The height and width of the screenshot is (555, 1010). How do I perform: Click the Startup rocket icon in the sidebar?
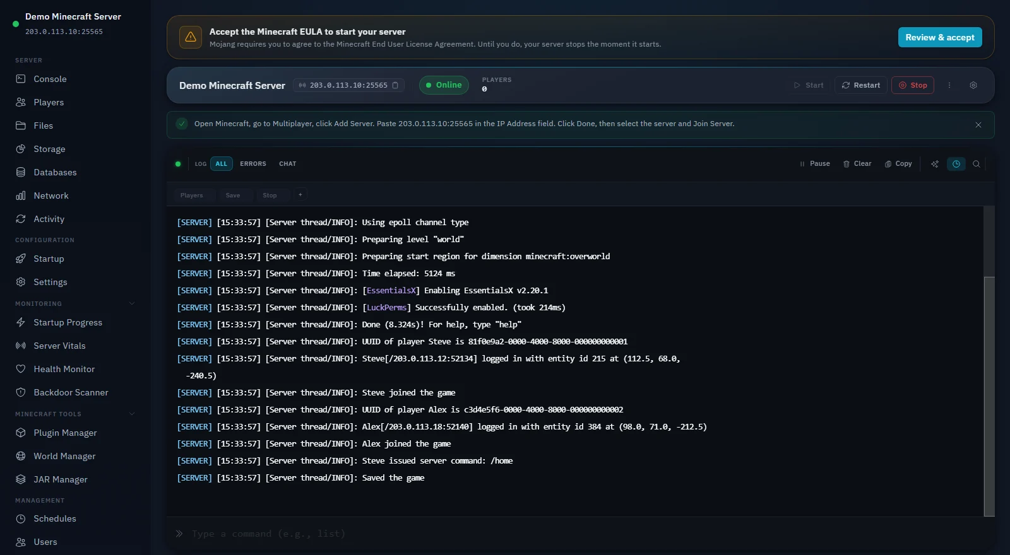21,259
